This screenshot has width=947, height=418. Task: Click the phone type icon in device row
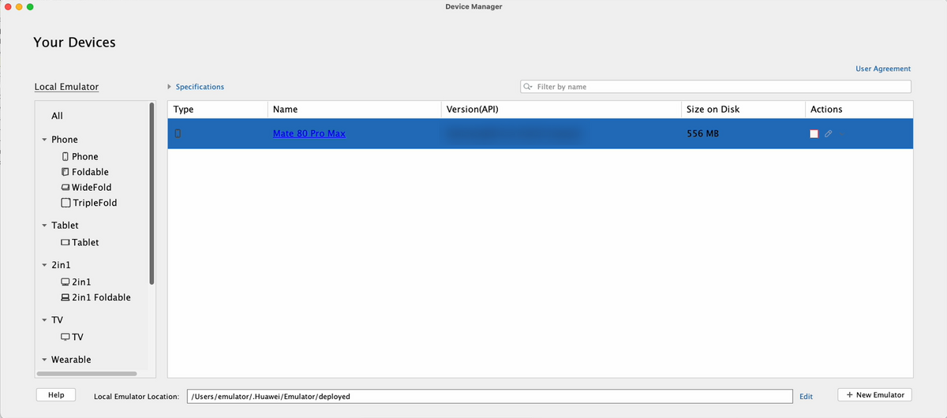(178, 133)
